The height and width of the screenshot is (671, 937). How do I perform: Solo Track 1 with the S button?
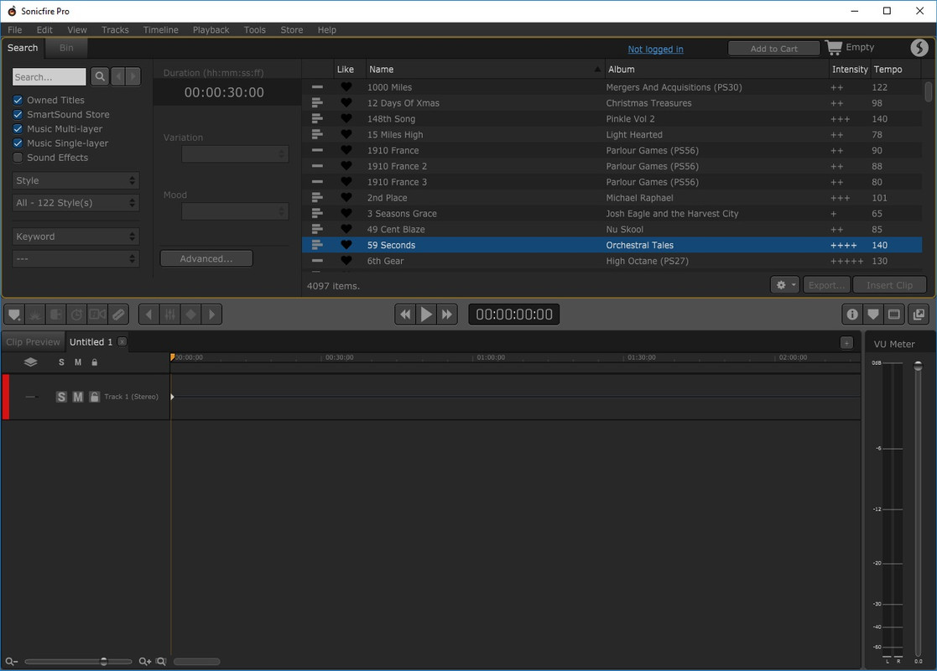(61, 397)
